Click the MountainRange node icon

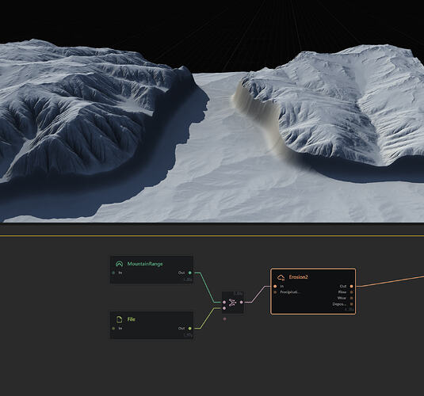click(x=119, y=264)
